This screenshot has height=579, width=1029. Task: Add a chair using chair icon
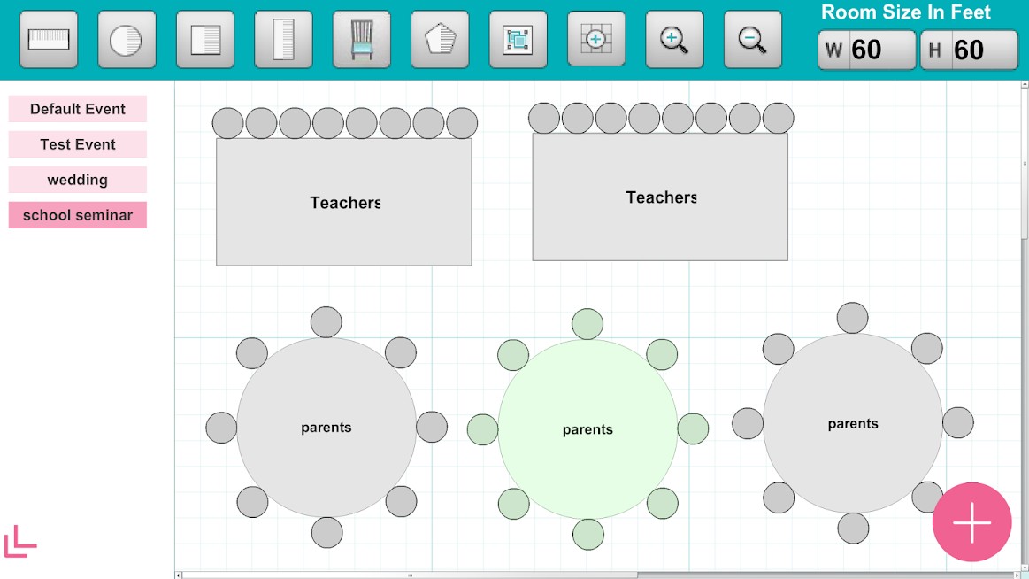click(362, 40)
